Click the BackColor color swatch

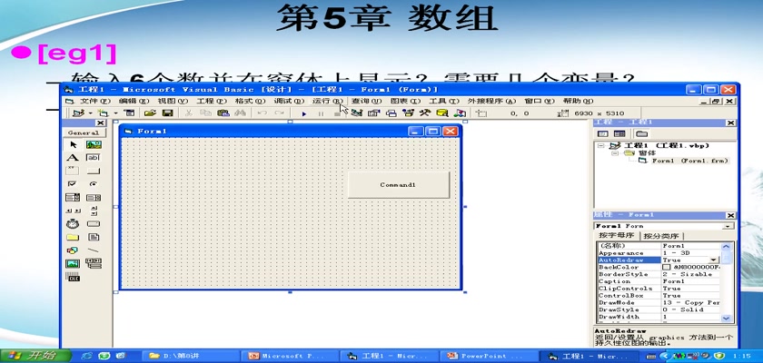pyautogui.click(x=667, y=268)
